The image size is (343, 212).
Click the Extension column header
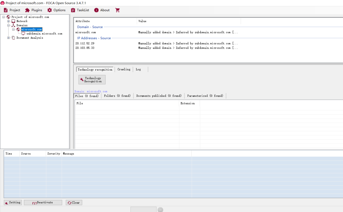[x=189, y=103]
